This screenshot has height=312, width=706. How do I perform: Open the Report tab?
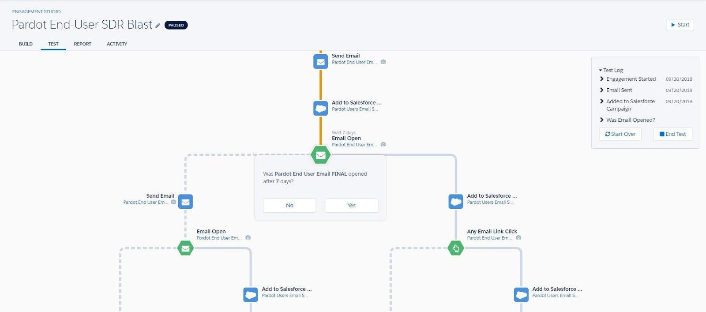(x=83, y=44)
